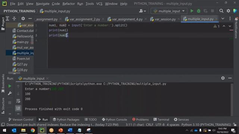Run with coverage using the toolbar icon

coord(205,11)
